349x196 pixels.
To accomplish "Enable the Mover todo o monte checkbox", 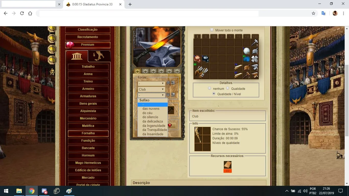I will point(212,30).
